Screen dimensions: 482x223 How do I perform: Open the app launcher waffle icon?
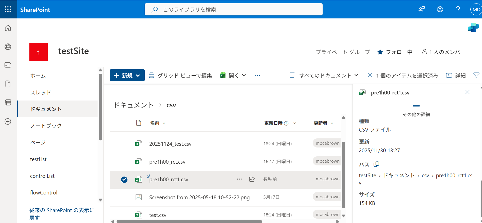(x=8, y=9)
